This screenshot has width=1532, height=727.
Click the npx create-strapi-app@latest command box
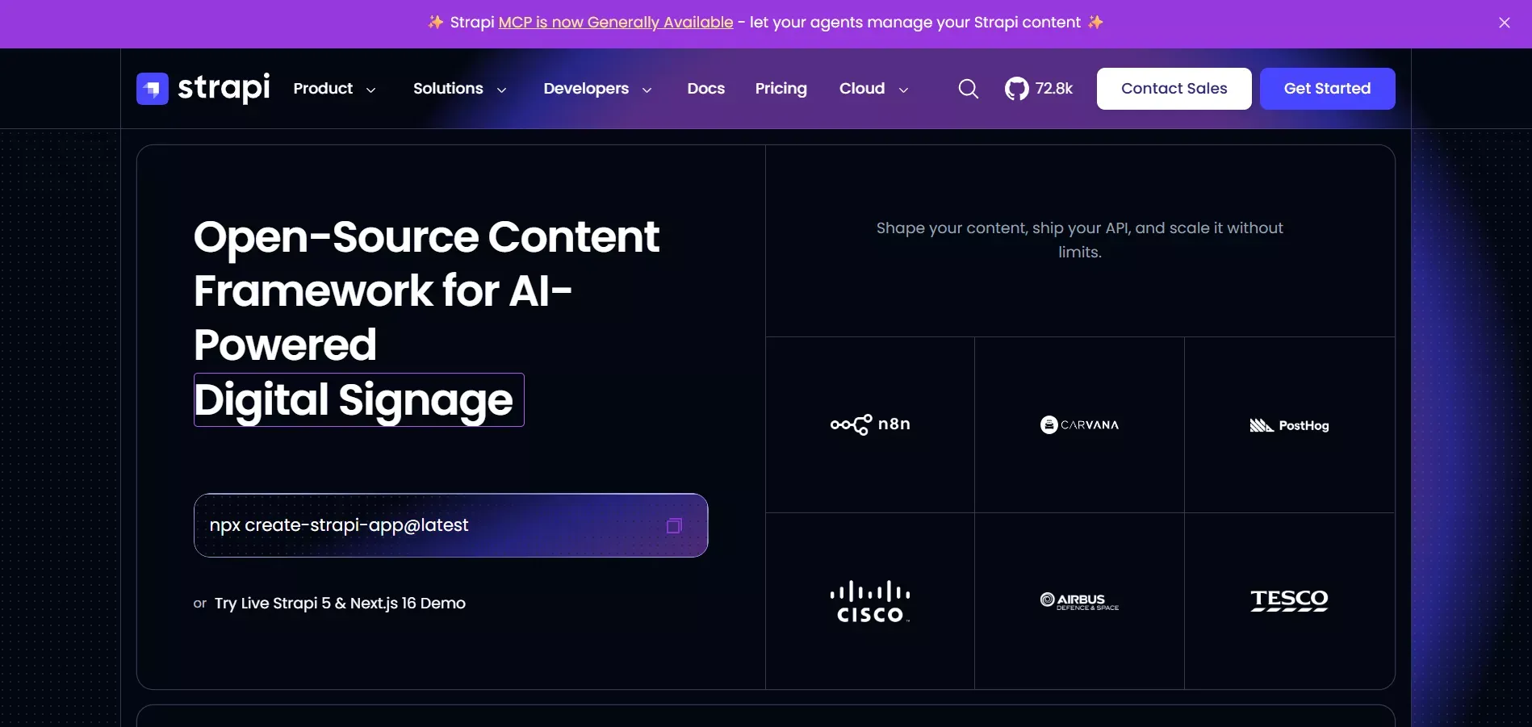click(451, 525)
